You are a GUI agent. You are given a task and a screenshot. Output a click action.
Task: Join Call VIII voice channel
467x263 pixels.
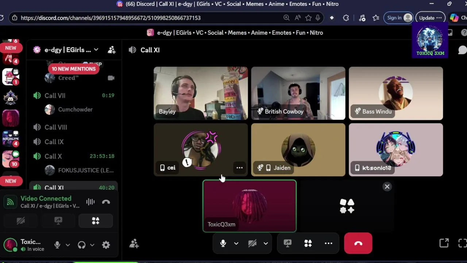73,127
